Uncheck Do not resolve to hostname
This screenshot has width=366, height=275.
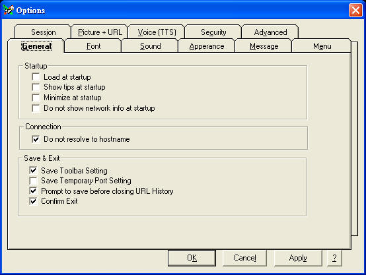36,139
